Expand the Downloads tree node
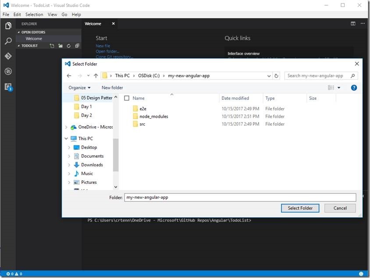 (69, 165)
